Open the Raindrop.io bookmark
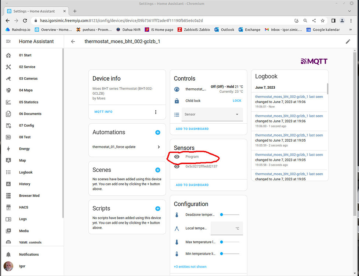 (x=18, y=29)
